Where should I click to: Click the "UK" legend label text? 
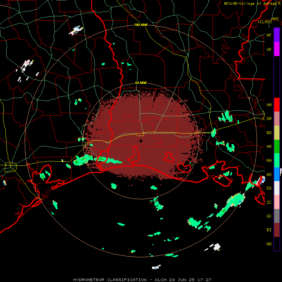coord(269,49)
